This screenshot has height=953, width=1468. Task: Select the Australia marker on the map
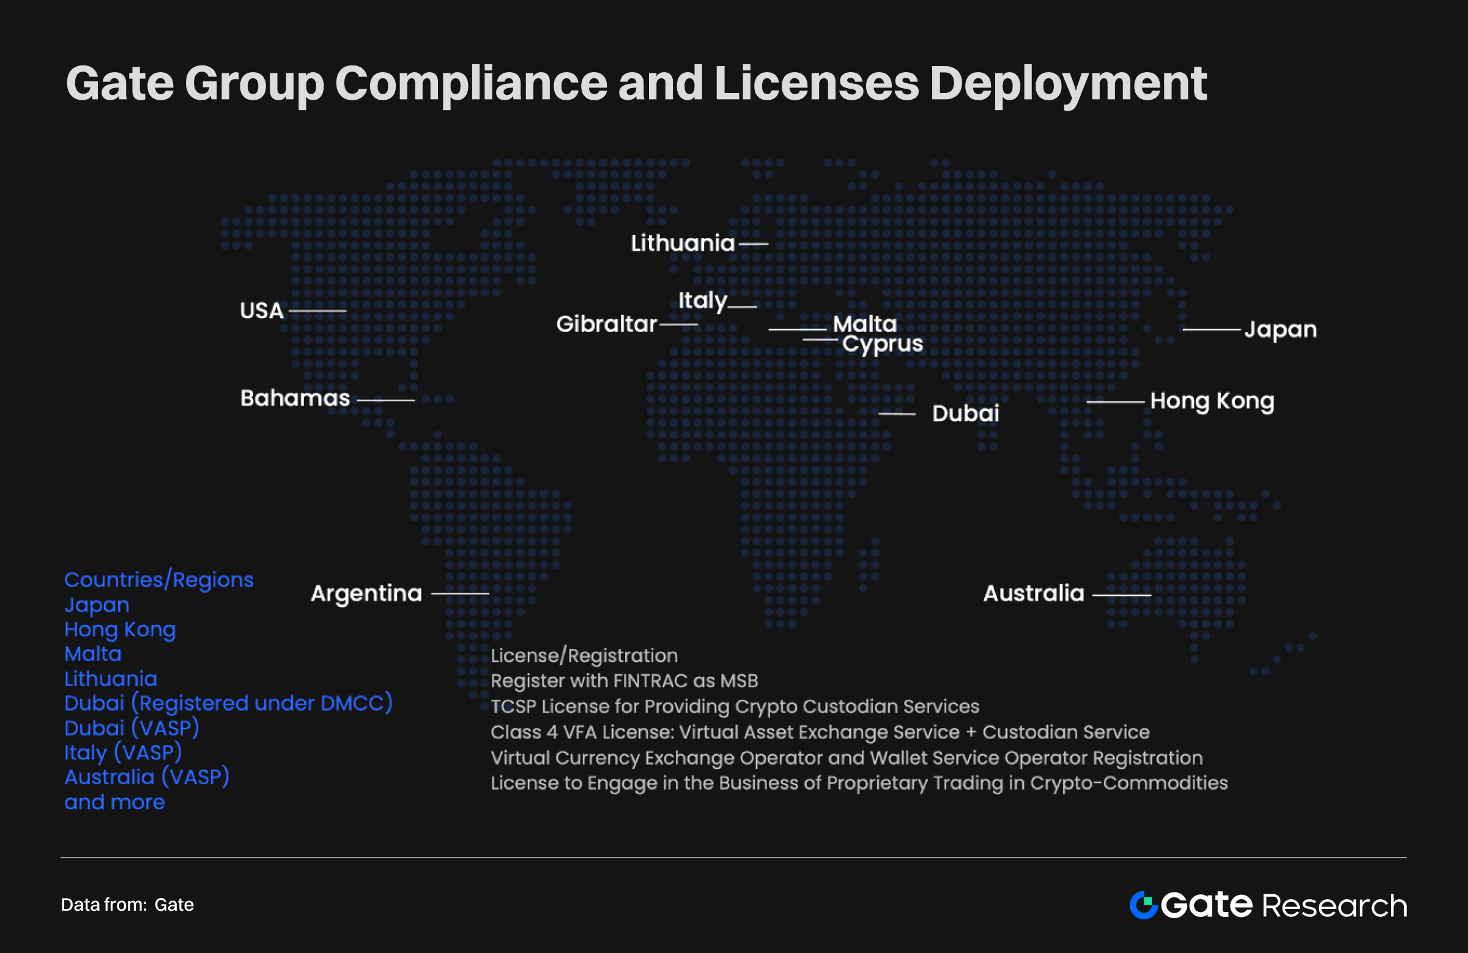pyautogui.click(x=1032, y=594)
